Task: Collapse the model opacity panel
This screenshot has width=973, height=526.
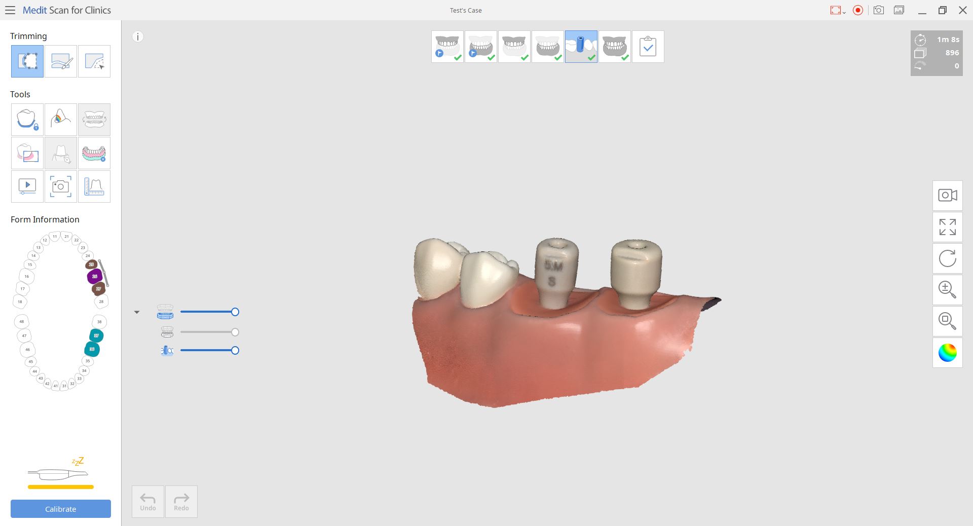Action: point(136,312)
